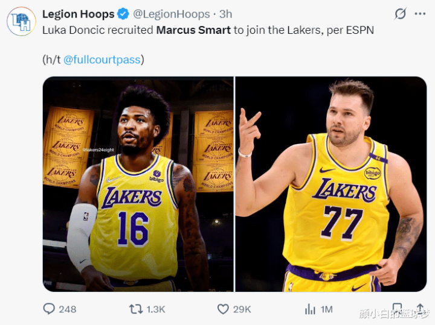The height and width of the screenshot is (325, 435).
Task: Open the @fullcourtpass mention link
Action: point(101,59)
